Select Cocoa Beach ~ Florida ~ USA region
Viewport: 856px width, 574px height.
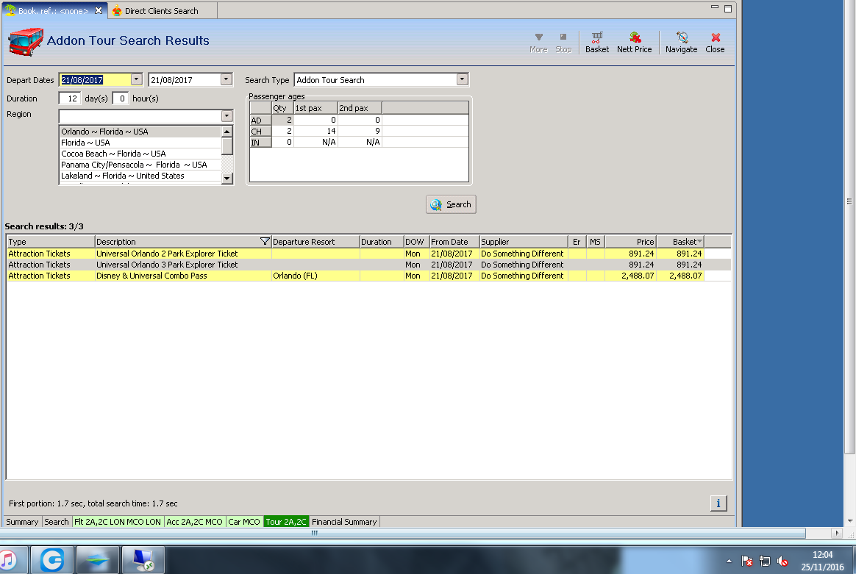coord(114,154)
